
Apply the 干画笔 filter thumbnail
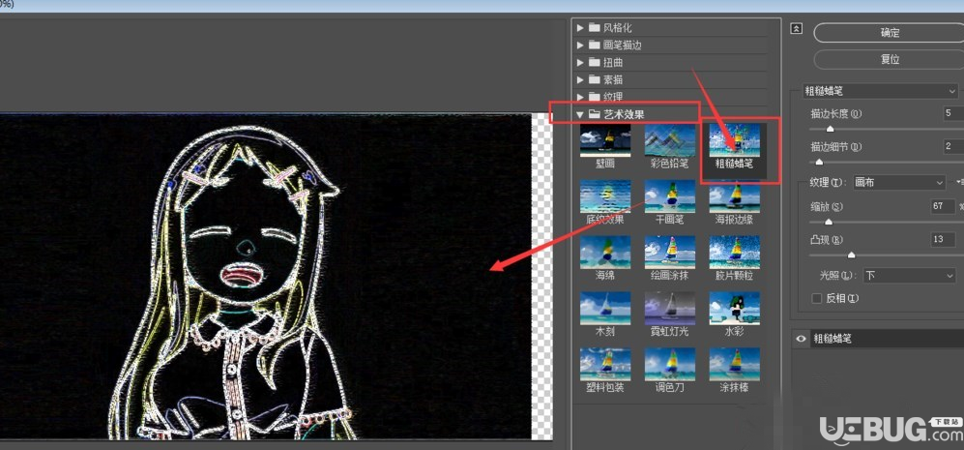pos(669,196)
